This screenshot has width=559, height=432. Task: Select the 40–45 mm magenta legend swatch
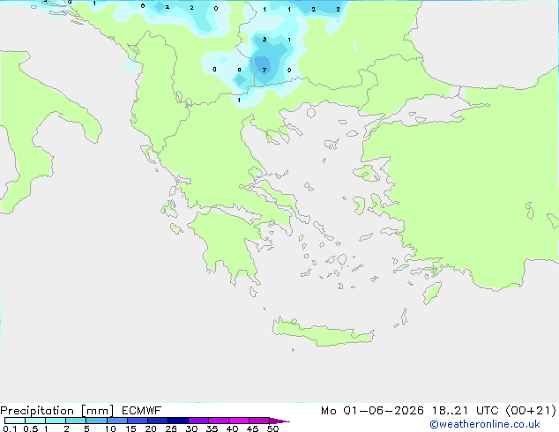pos(239,421)
